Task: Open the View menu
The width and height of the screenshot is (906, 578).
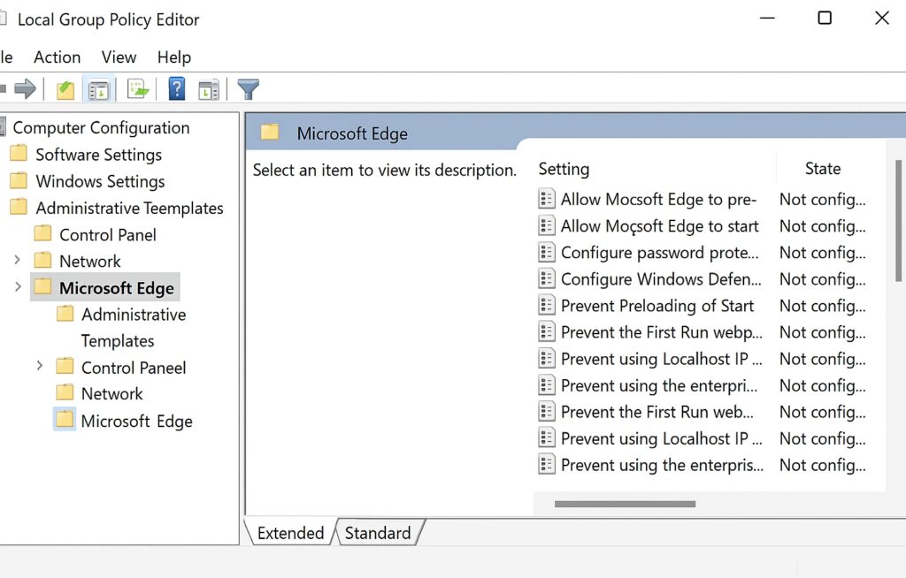Action: (119, 57)
